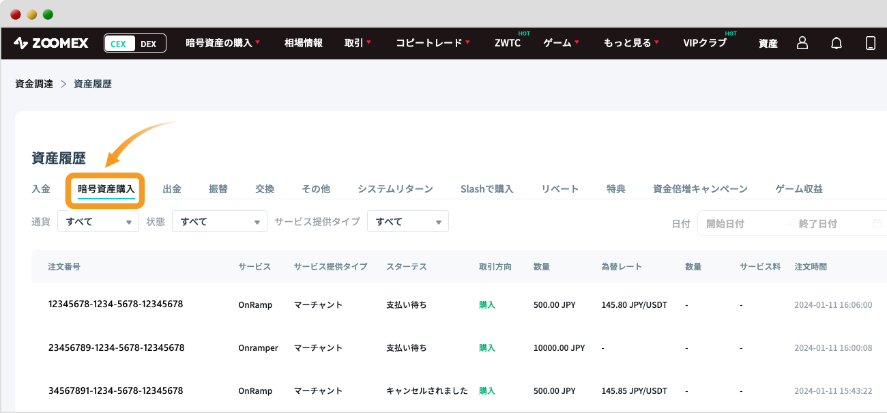Click the 注文時間 column header

pyautogui.click(x=811, y=267)
